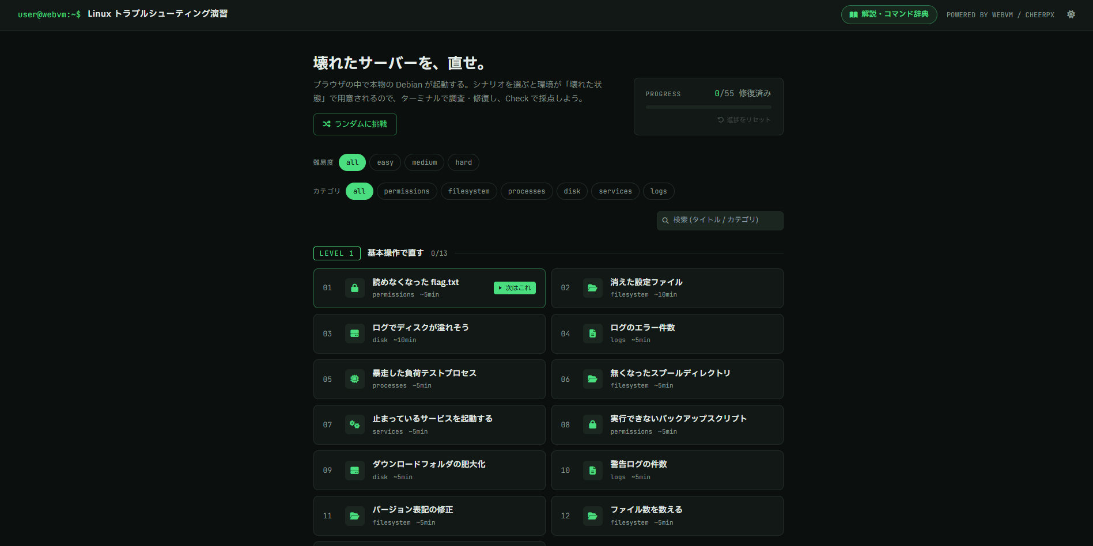Screen dimensions: 1093x546
Task: Open scenario ファイル数を数える
Action: click(x=667, y=515)
